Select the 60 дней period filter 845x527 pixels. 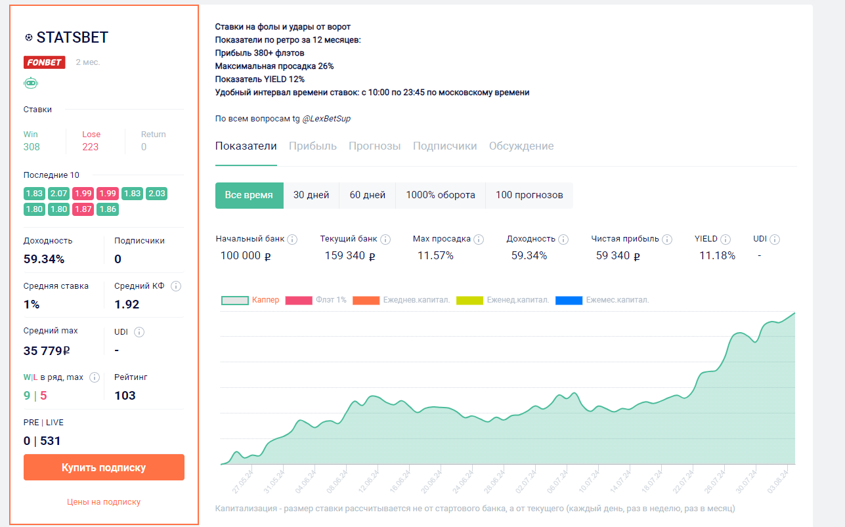click(x=368, y=195)
